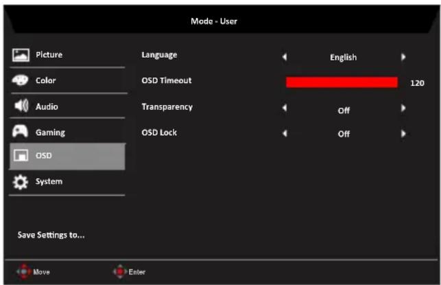Image resolution: width=441 pixels, height=285 pixels.
Task: Open the Picture menu
Action: click(x=67, y=55)
